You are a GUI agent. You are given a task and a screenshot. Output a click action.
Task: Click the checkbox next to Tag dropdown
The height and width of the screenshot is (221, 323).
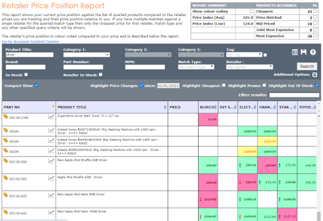[265, 55]
